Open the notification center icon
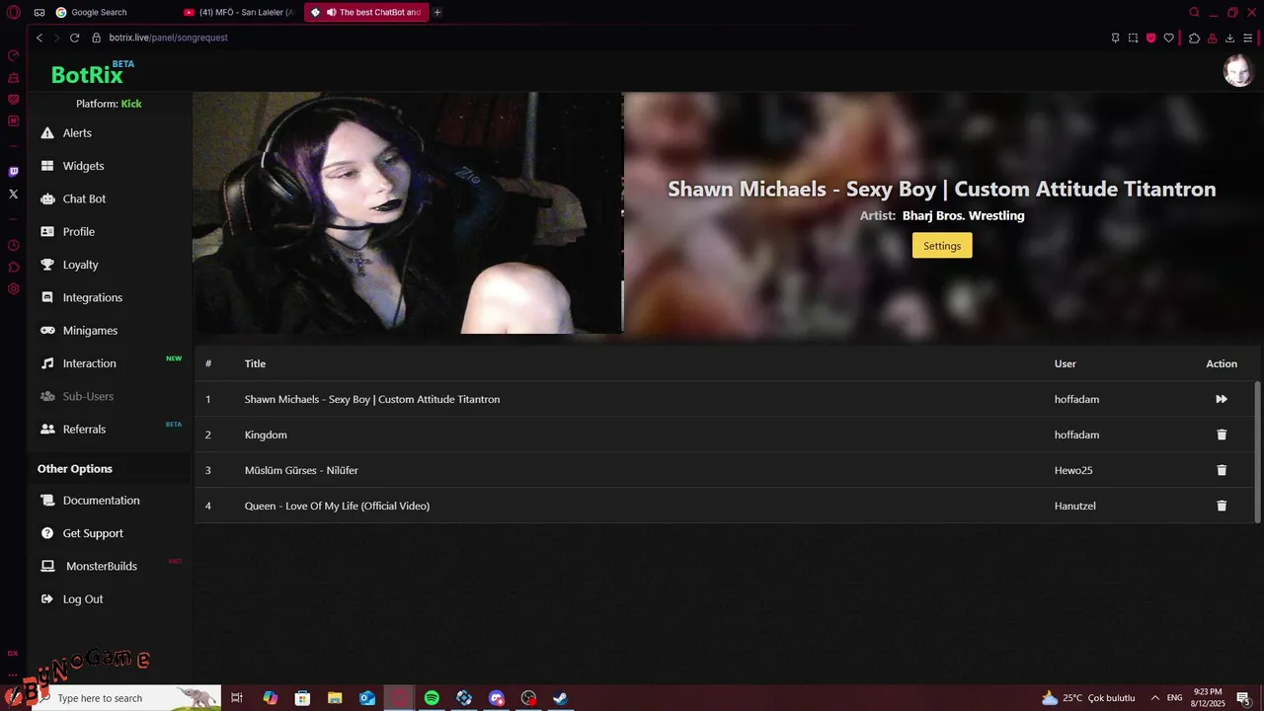1264x711 pixels. (x=1245, y=698)
